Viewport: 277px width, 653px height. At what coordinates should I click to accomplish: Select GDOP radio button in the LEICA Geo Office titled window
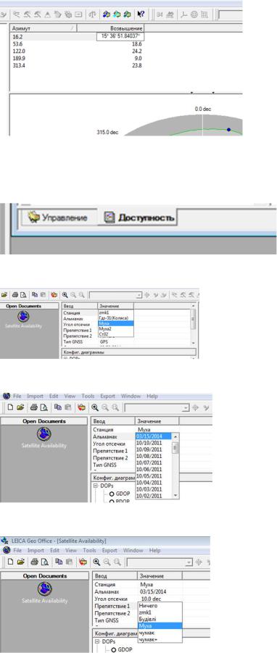[113, 649]
